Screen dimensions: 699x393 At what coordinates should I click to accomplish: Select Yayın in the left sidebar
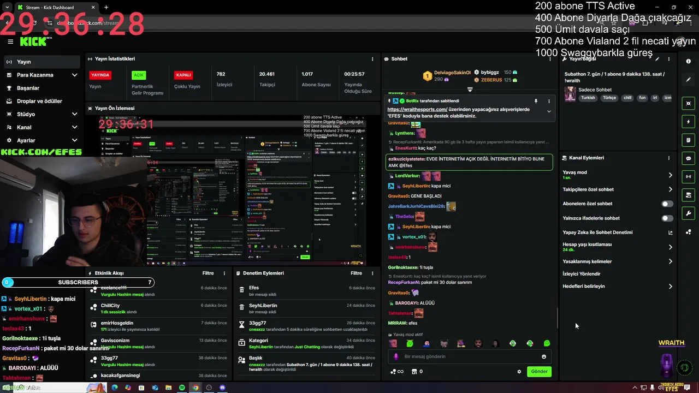42,62
